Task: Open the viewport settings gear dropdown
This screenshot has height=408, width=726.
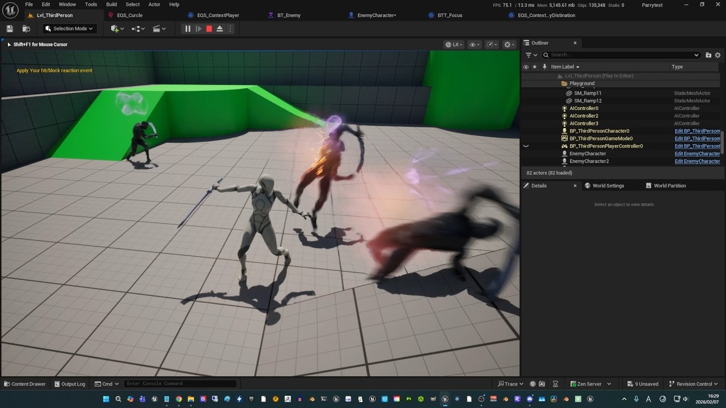Action: point(509,44)
